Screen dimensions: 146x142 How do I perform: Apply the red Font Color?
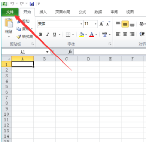click(92, 35)
